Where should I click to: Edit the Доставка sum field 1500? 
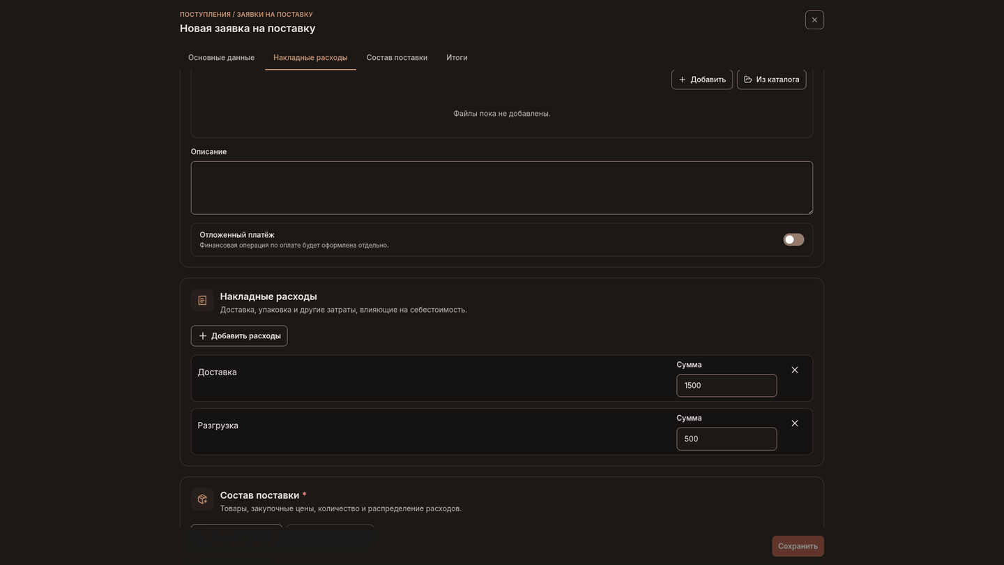coord(727,386)
